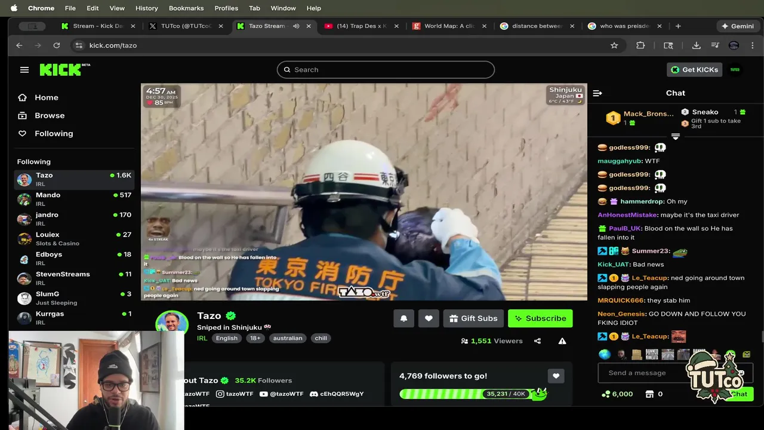Select StevenStreams in the Following list

(x=74, y=278)
